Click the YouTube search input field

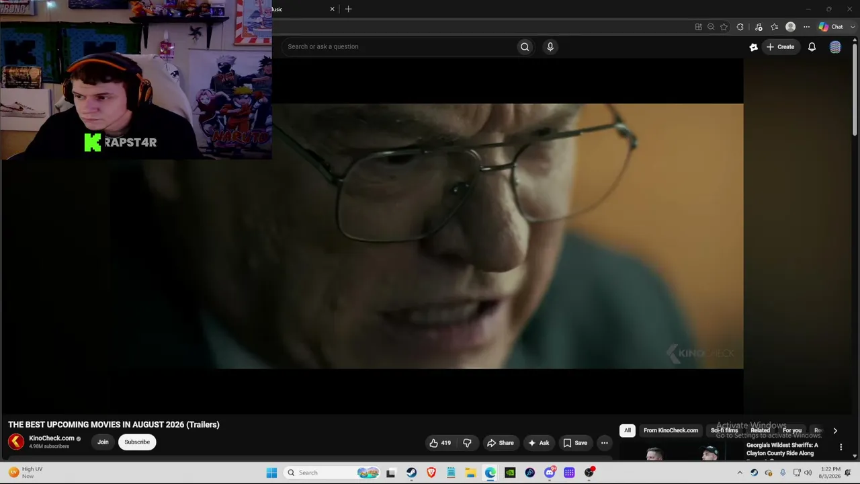399,46
